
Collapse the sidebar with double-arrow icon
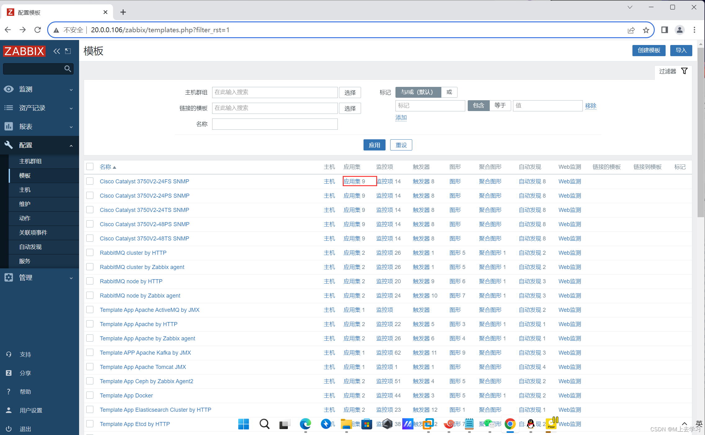pos(56,51)
